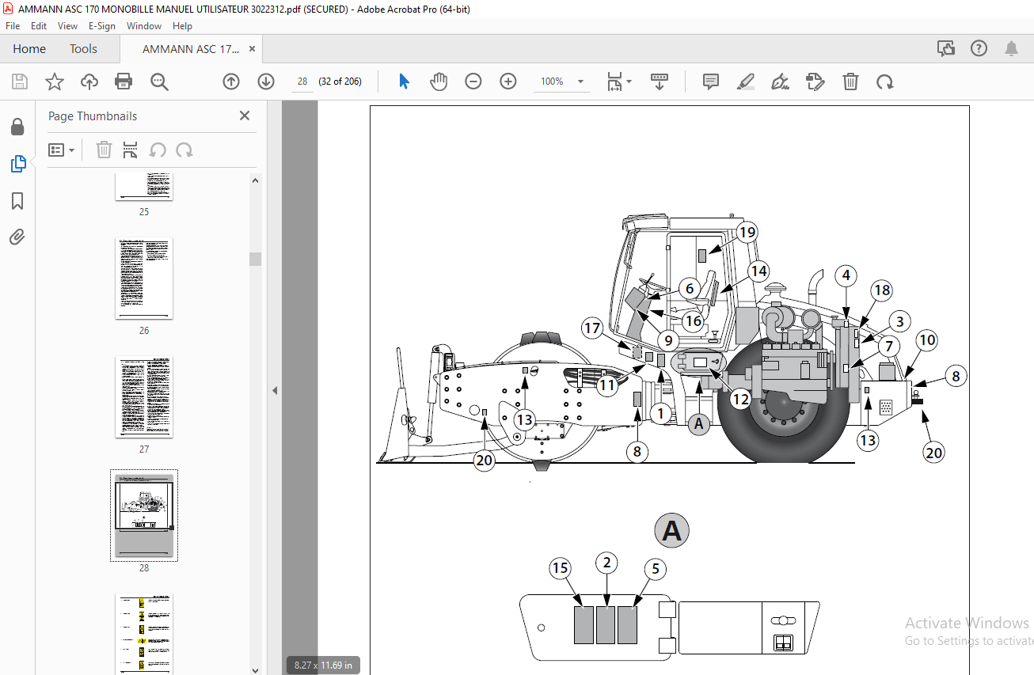Open the Edit menu
The image size is (1034, 675).
pyautogui.click(x=39, y=26)
